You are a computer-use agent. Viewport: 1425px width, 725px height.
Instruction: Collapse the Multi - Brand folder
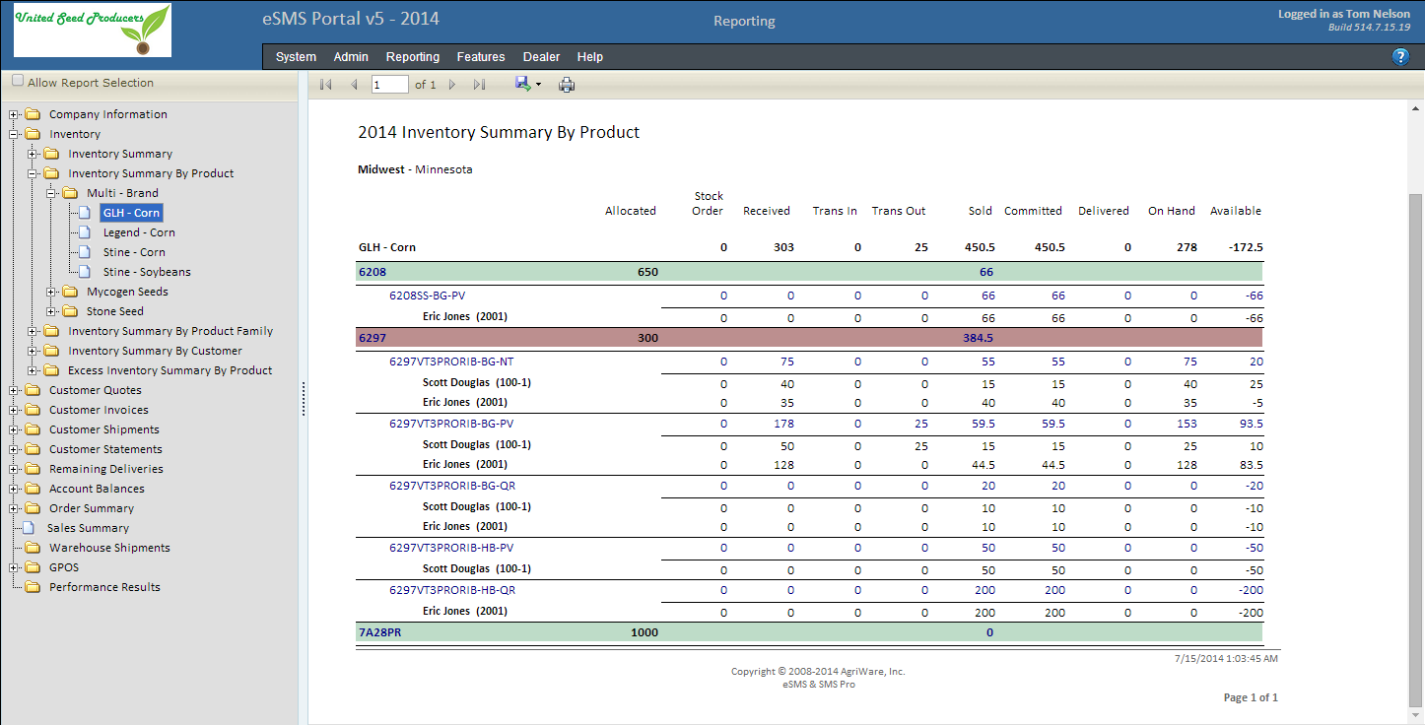pyautogui.click(x=52, y=193)
